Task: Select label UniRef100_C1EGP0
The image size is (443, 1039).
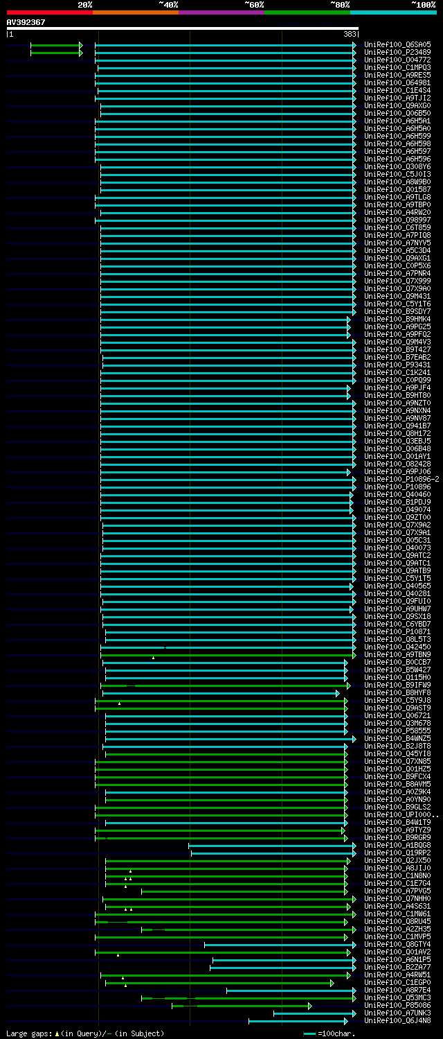Action: (397, 983)
